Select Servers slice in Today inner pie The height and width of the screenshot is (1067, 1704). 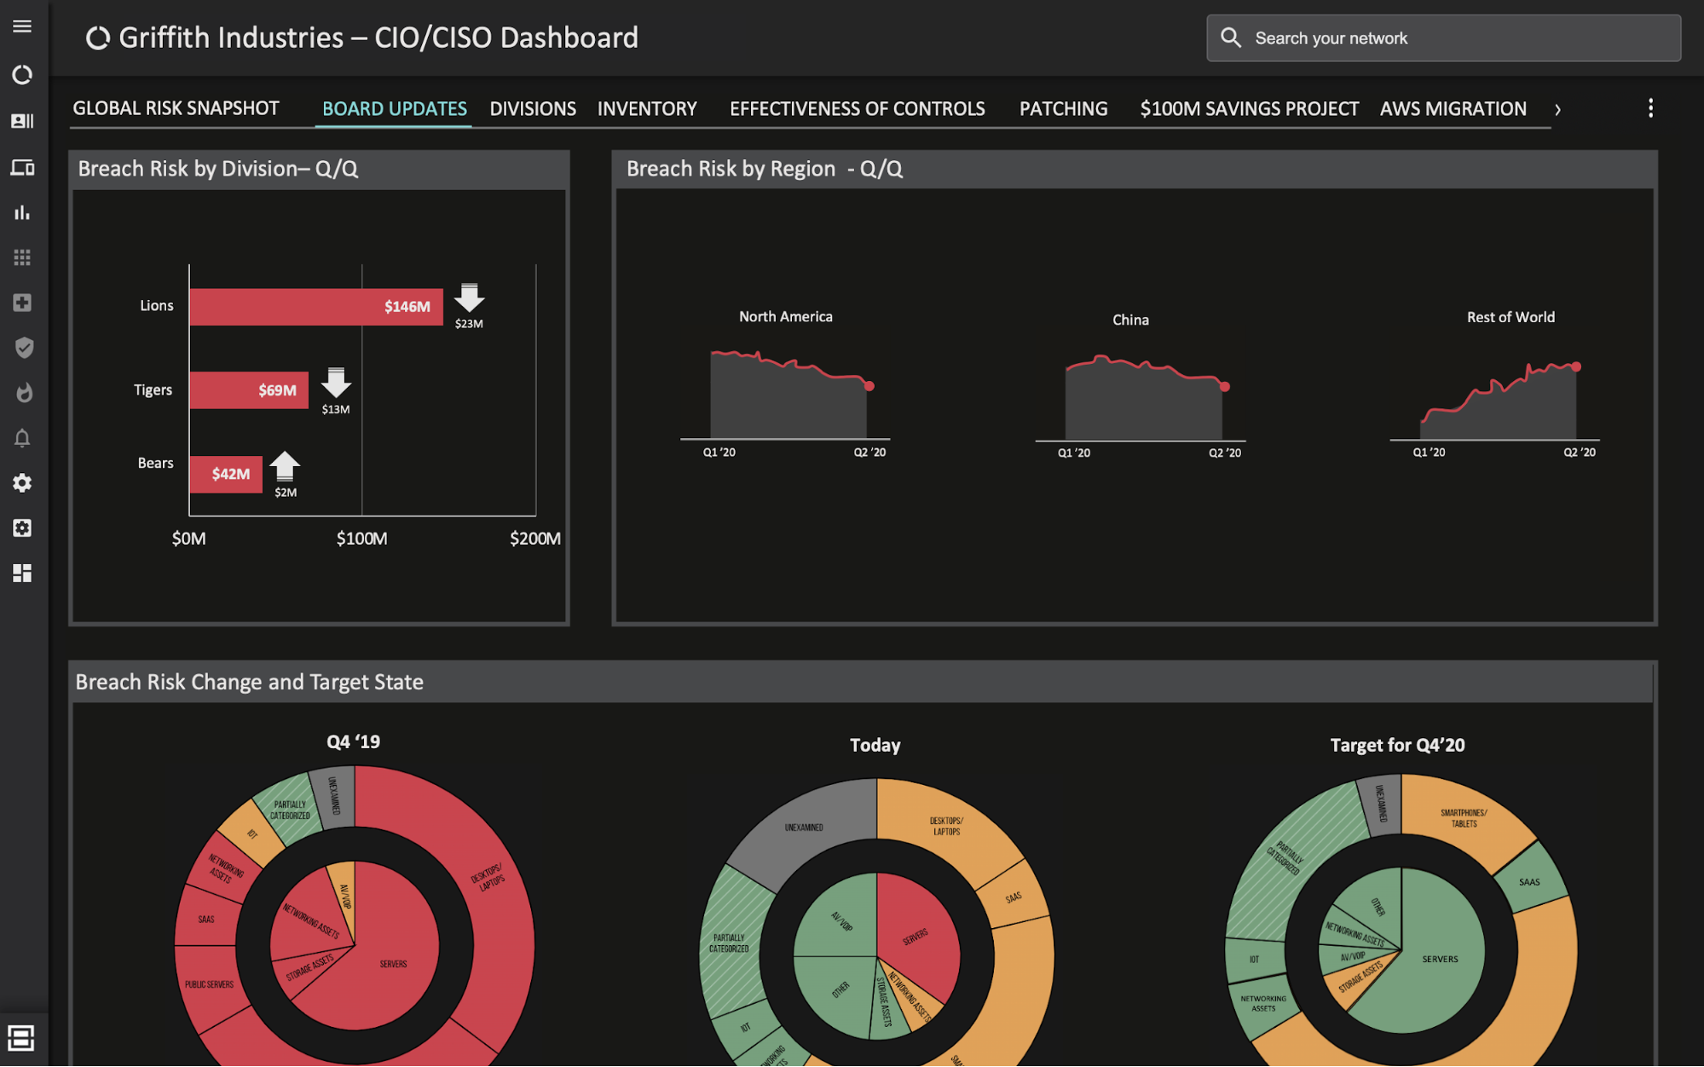tap(916, 936)
